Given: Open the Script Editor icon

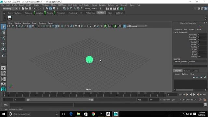Looking at the screenshot, I should 205,105.
